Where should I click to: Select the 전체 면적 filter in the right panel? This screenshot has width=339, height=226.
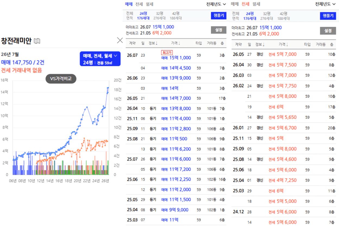pos(236,16)
